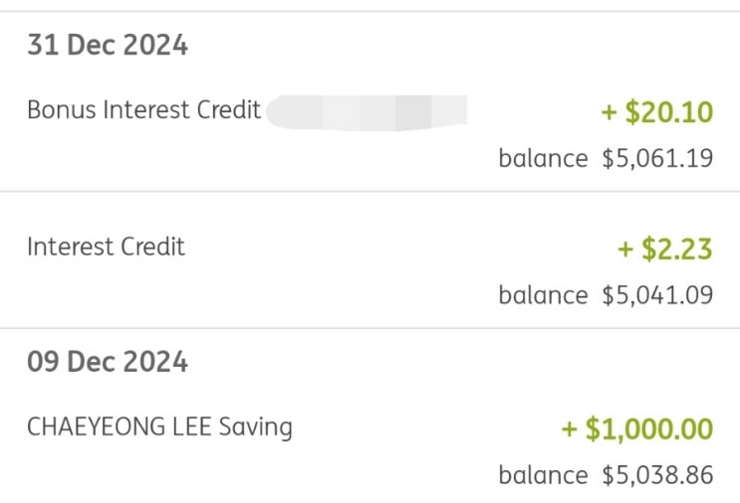The width and height of the screenshot is (740, 503).
Task: Select the $5,041.09 balance value
Action: 658,295
